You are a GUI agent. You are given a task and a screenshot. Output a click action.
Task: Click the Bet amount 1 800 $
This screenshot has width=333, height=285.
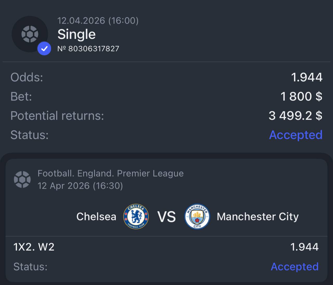point(302,96)
